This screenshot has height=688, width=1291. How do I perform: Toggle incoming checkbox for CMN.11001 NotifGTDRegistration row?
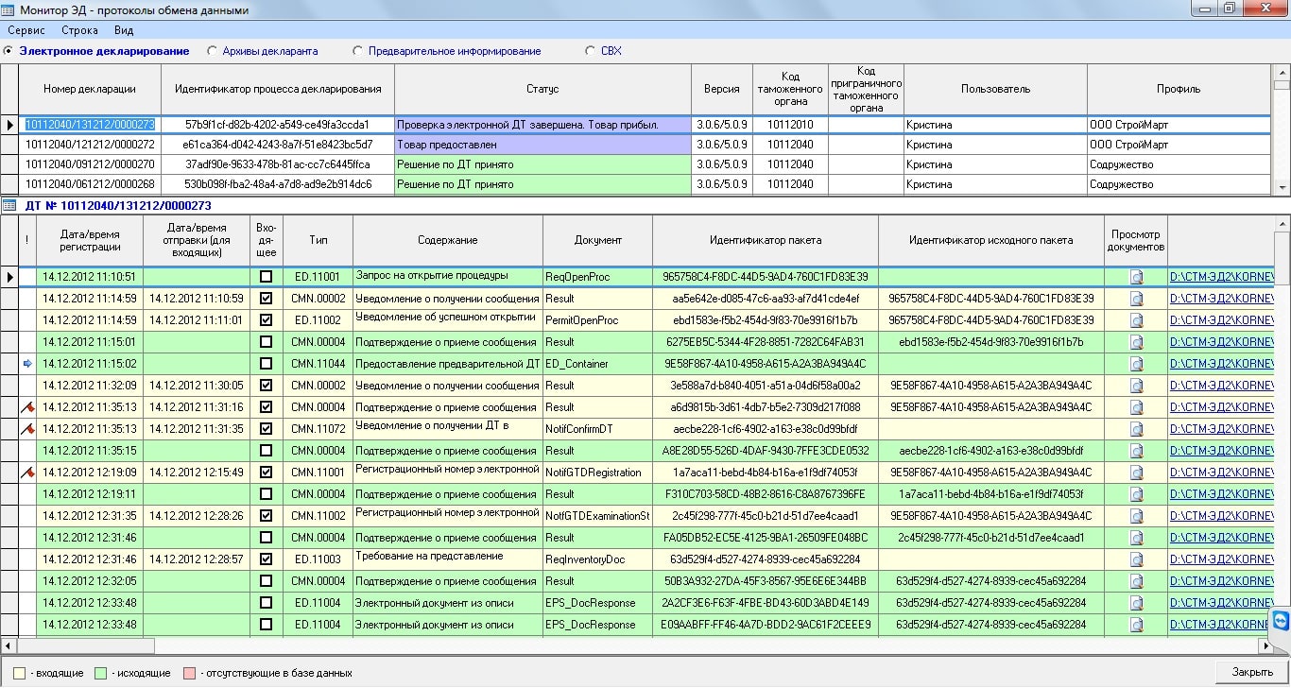266,473
